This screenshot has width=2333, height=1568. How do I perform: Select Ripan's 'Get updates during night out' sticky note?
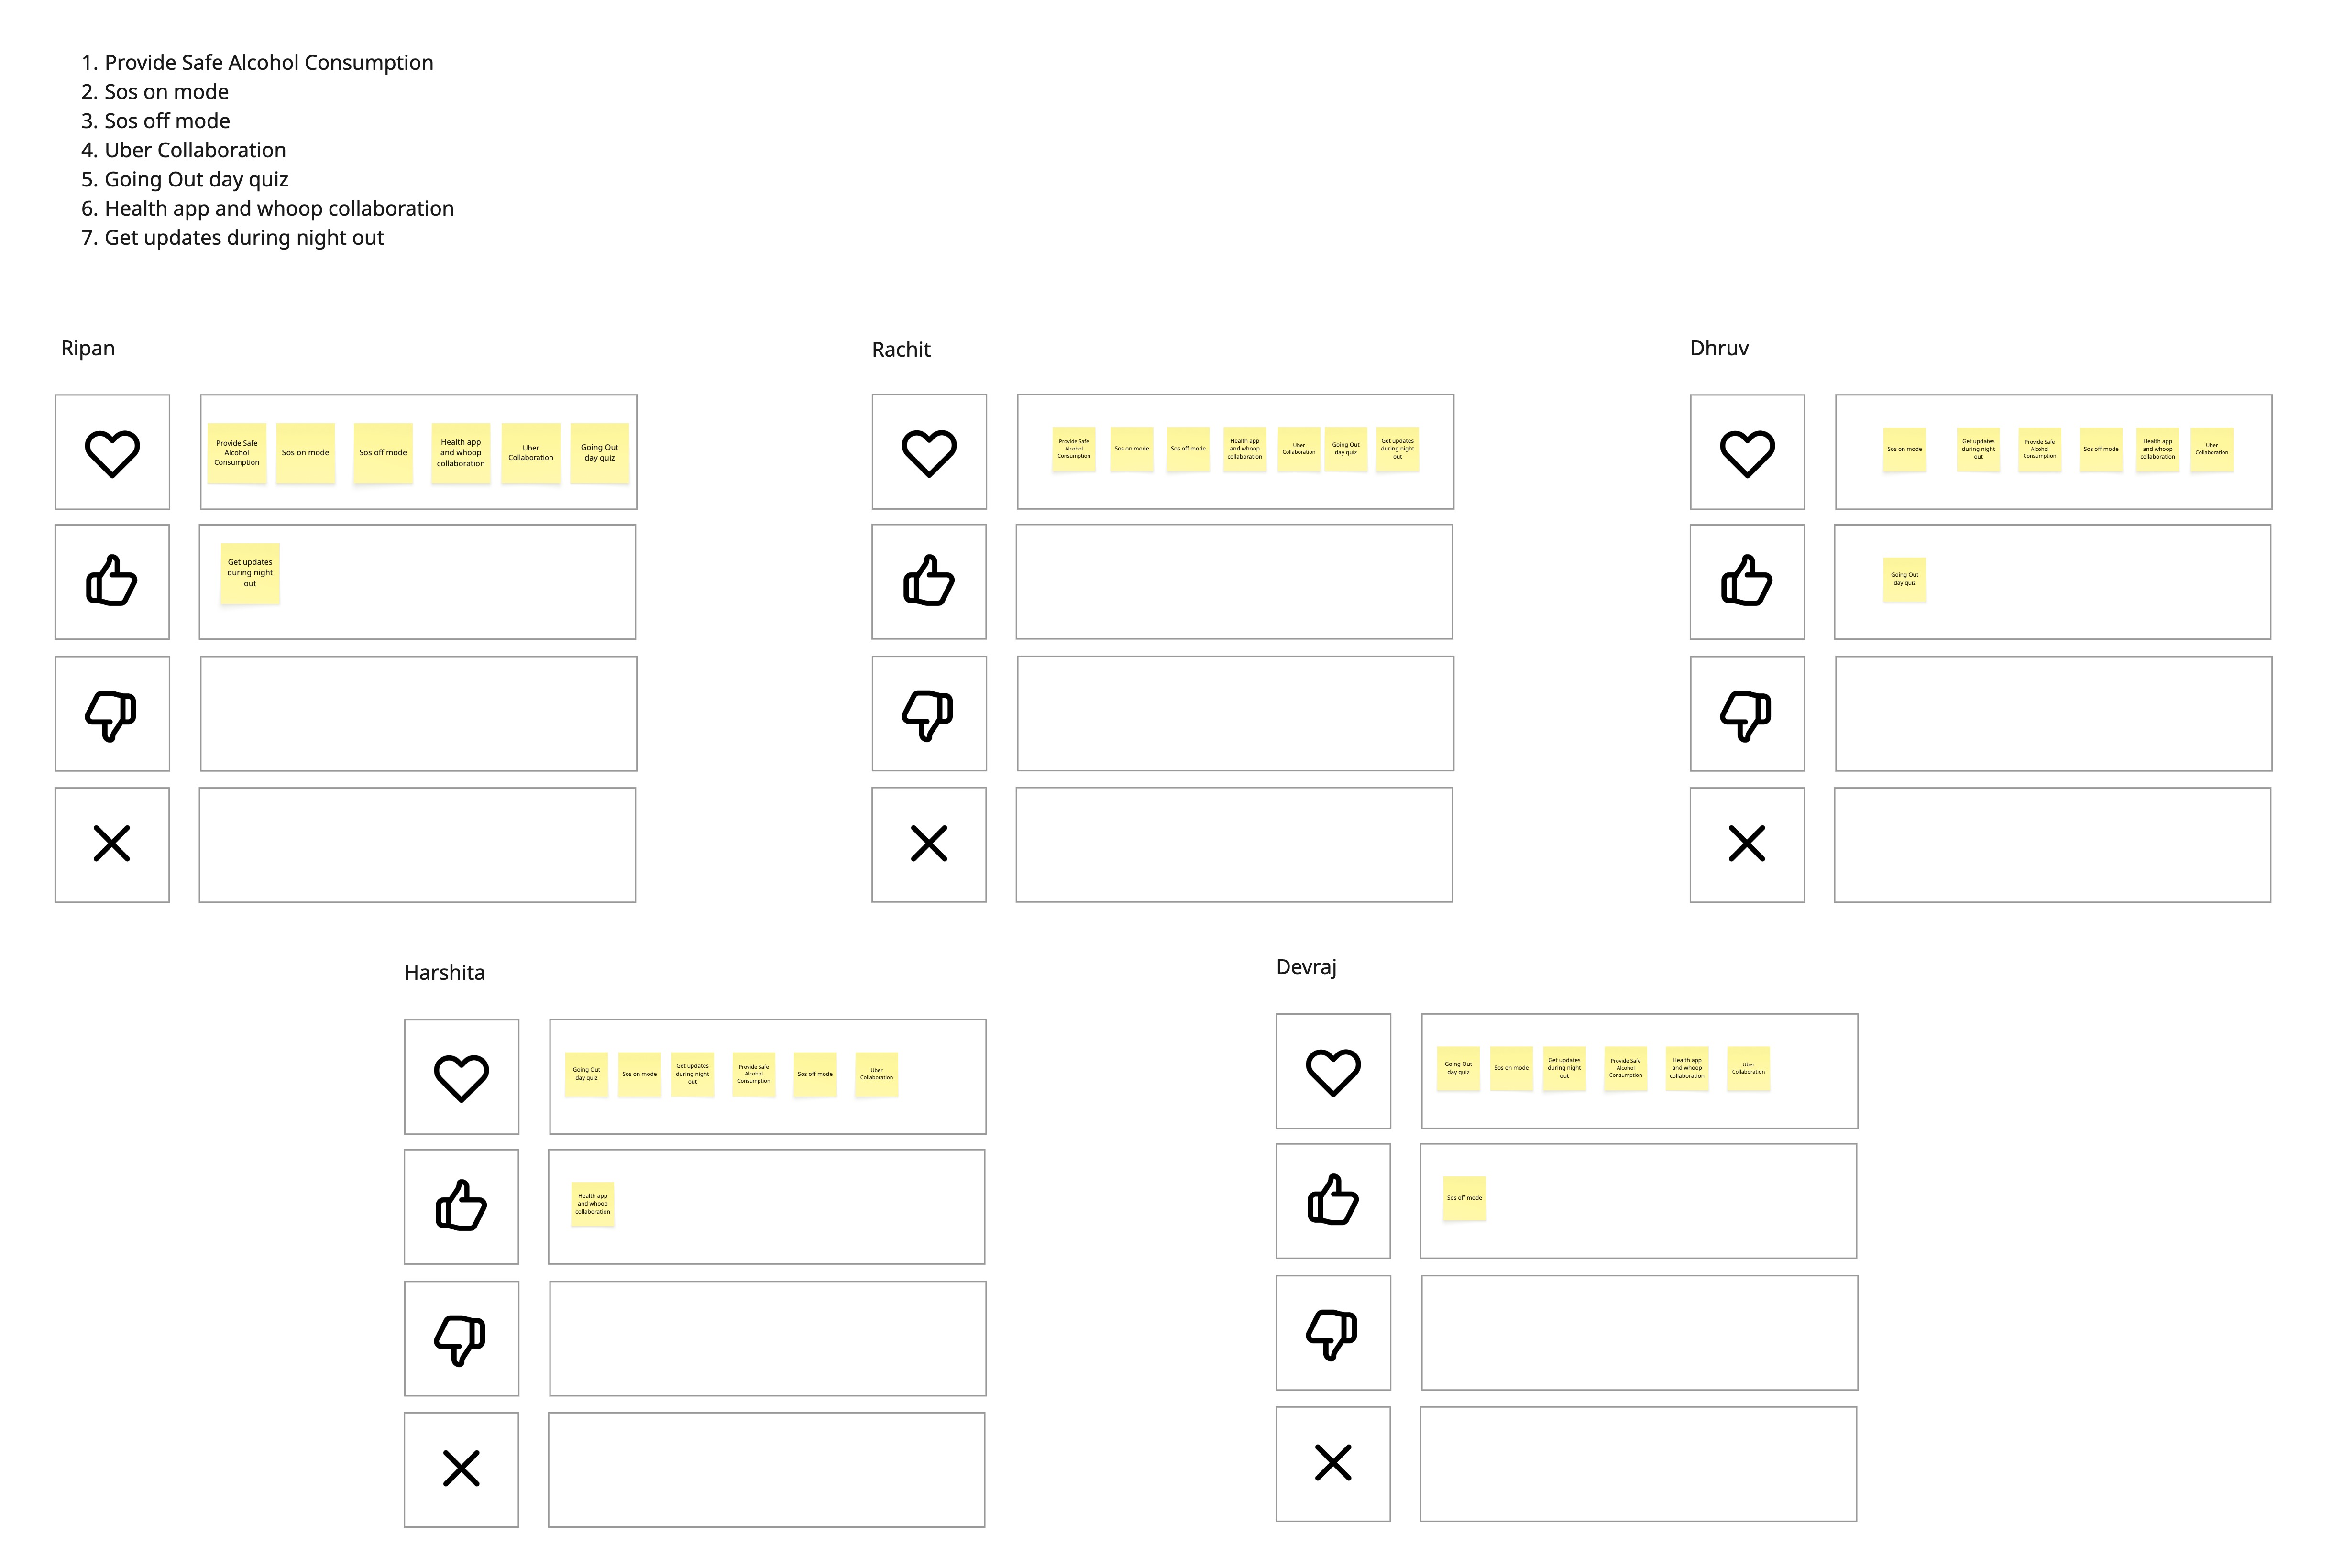click(250, 573)
